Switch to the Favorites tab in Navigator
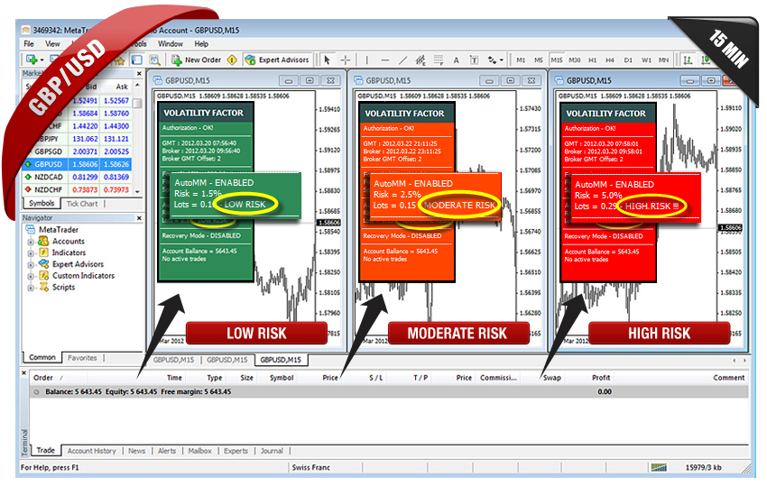The image size is (767, 486). click(82, 358)
